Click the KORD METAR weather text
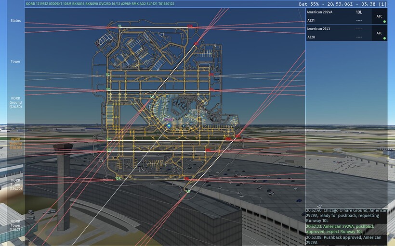 pyautogui.click(x=100, y=4)
